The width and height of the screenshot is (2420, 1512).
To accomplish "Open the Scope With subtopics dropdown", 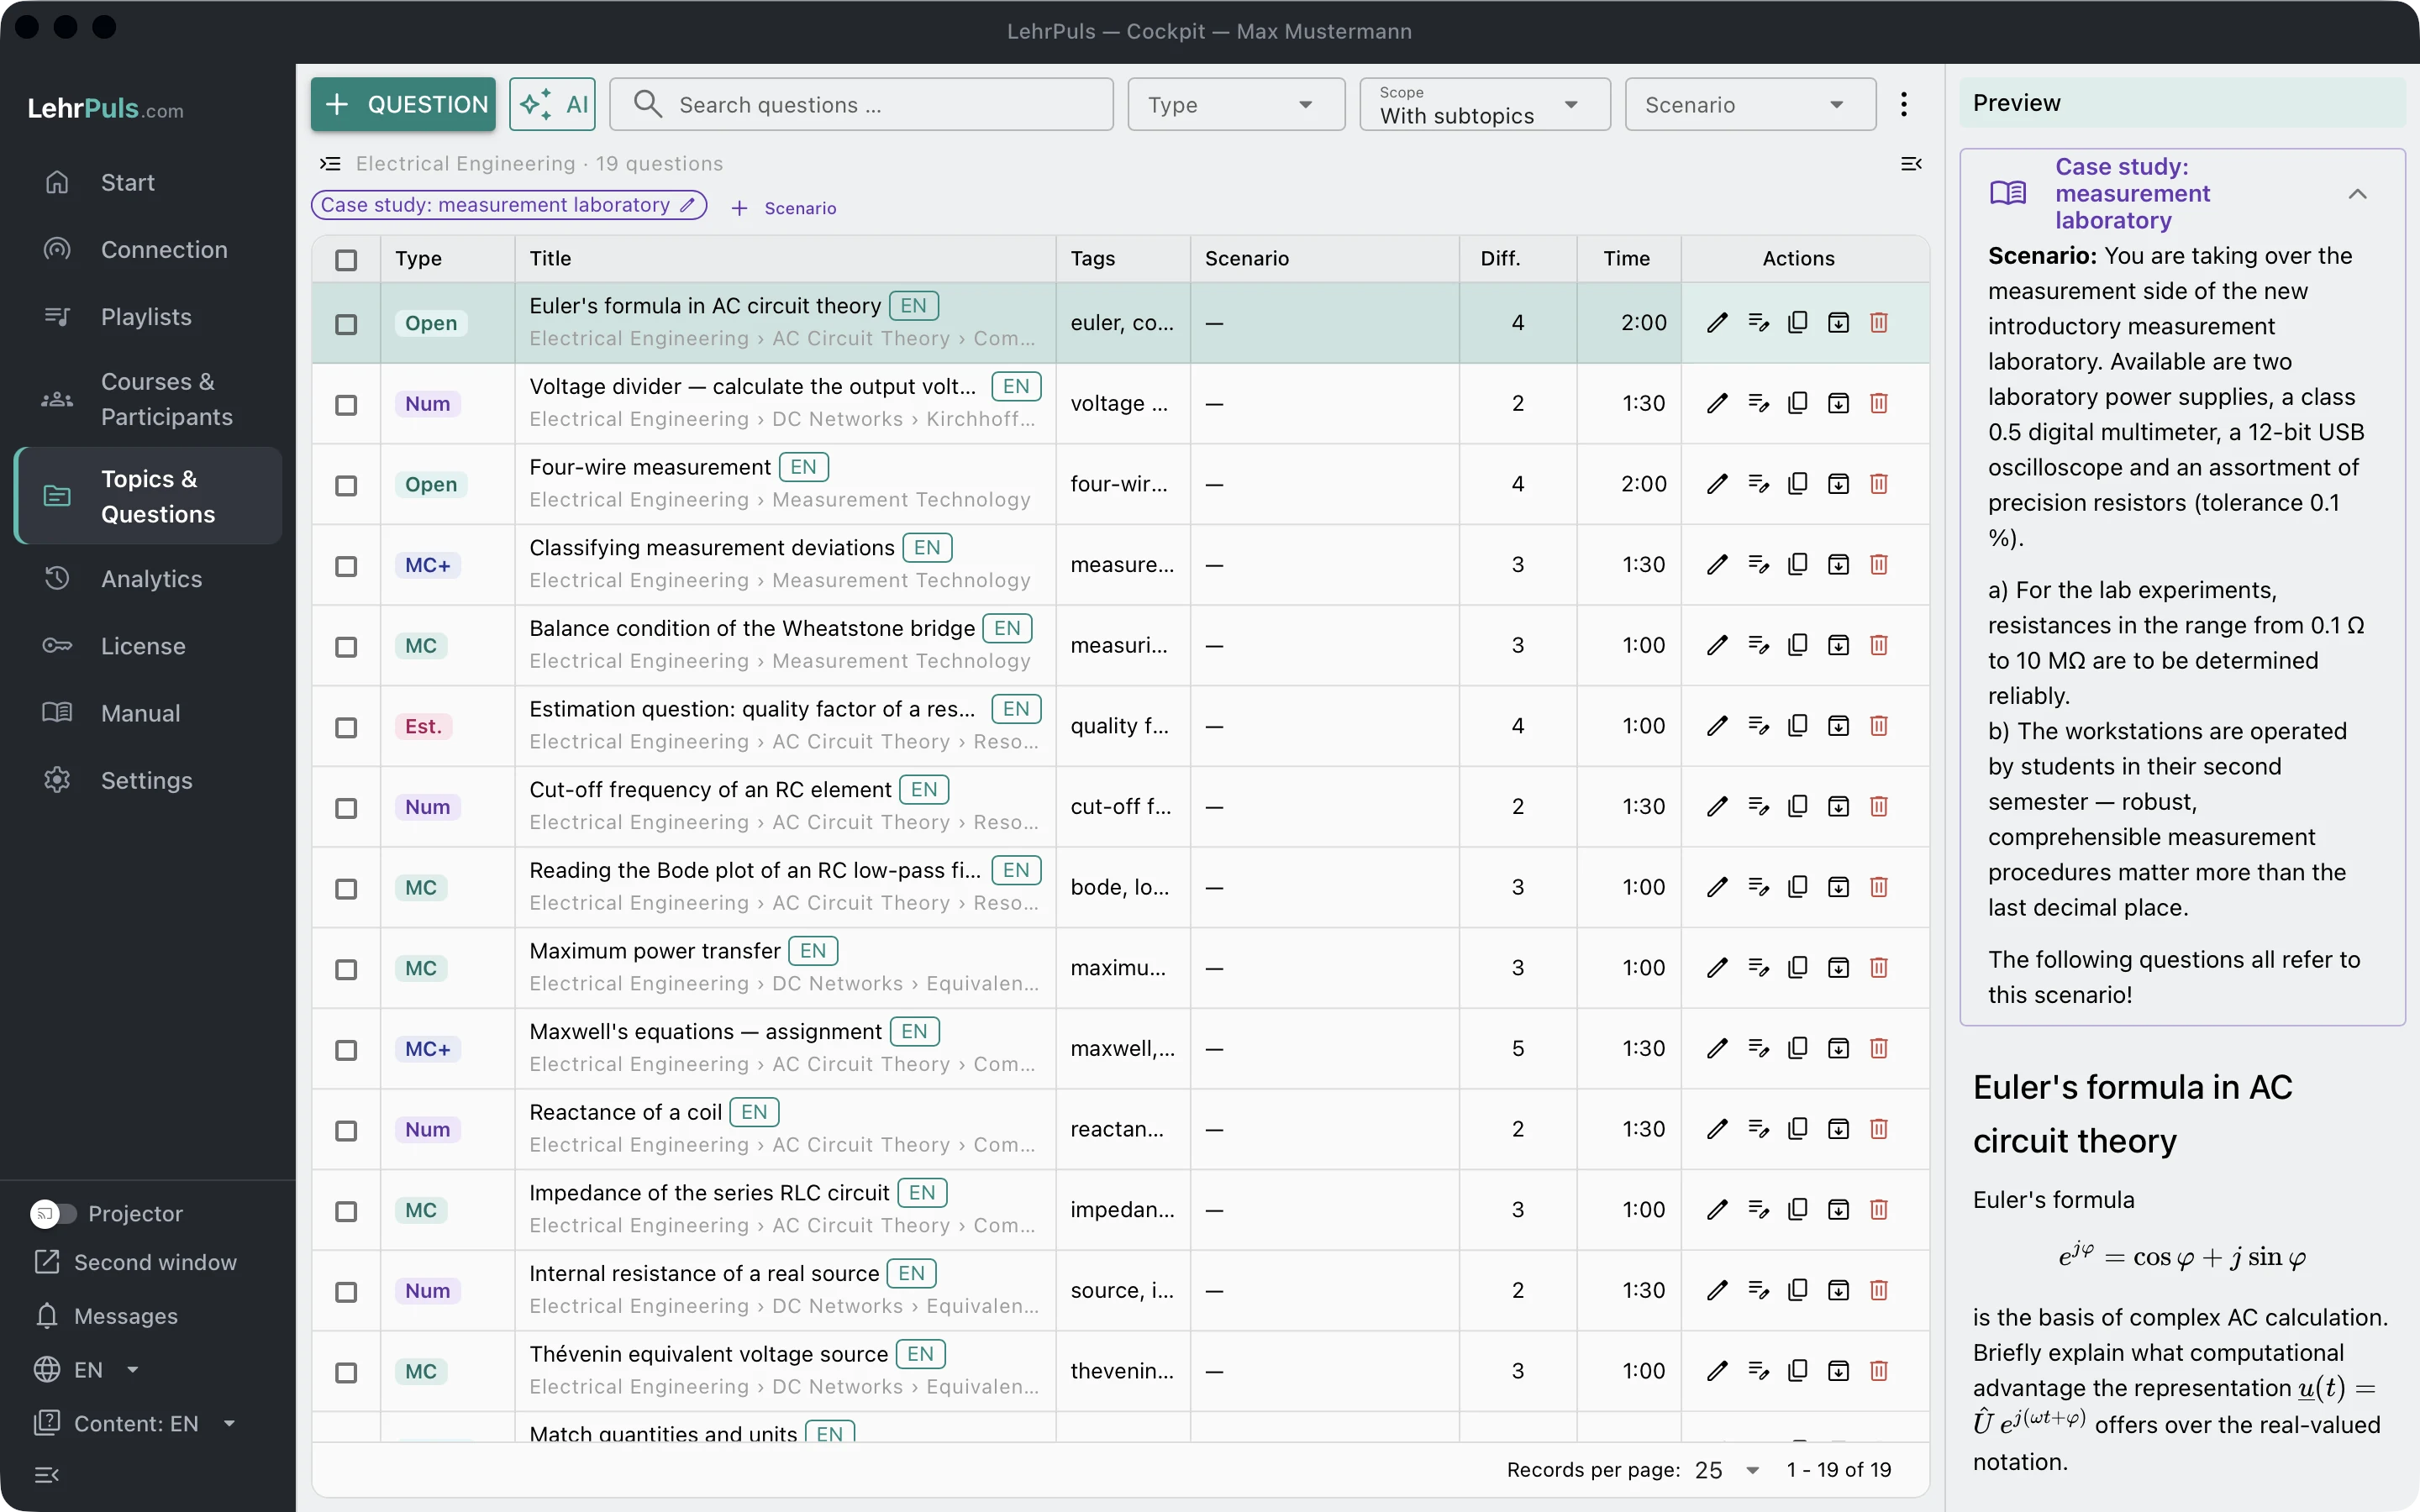I will click(x=1484, y=104).
